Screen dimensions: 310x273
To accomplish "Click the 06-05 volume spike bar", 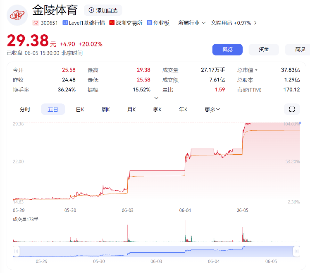I will [243, 235].
